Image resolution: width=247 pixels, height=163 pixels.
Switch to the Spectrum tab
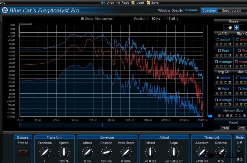209,10
